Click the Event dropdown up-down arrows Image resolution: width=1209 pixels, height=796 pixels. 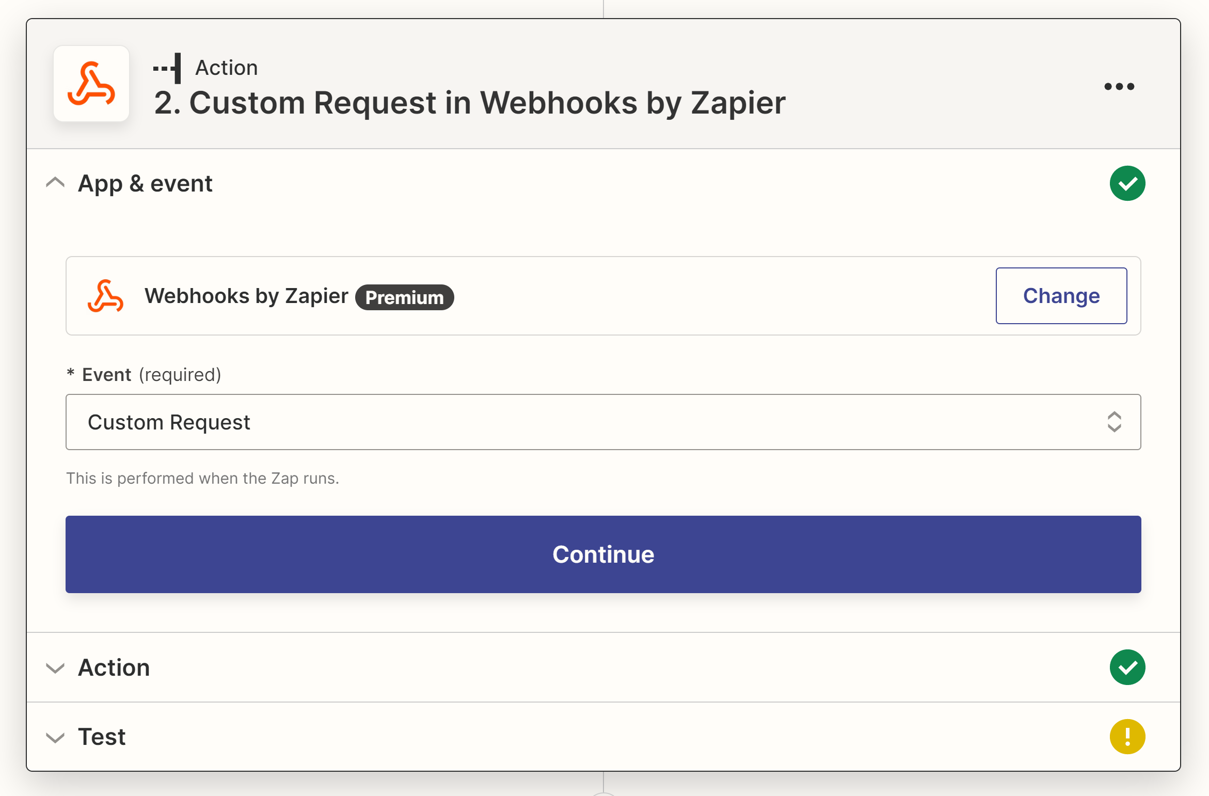point(1114,422)
